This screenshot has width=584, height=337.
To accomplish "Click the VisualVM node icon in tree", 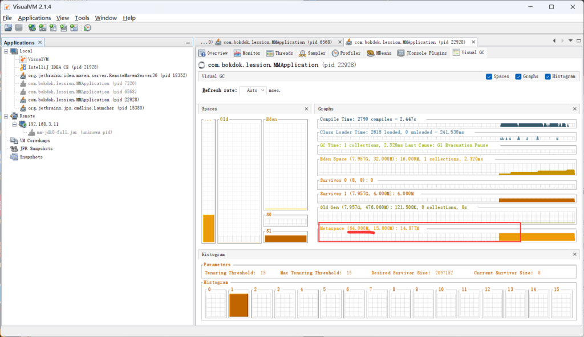I will point(23,59).
